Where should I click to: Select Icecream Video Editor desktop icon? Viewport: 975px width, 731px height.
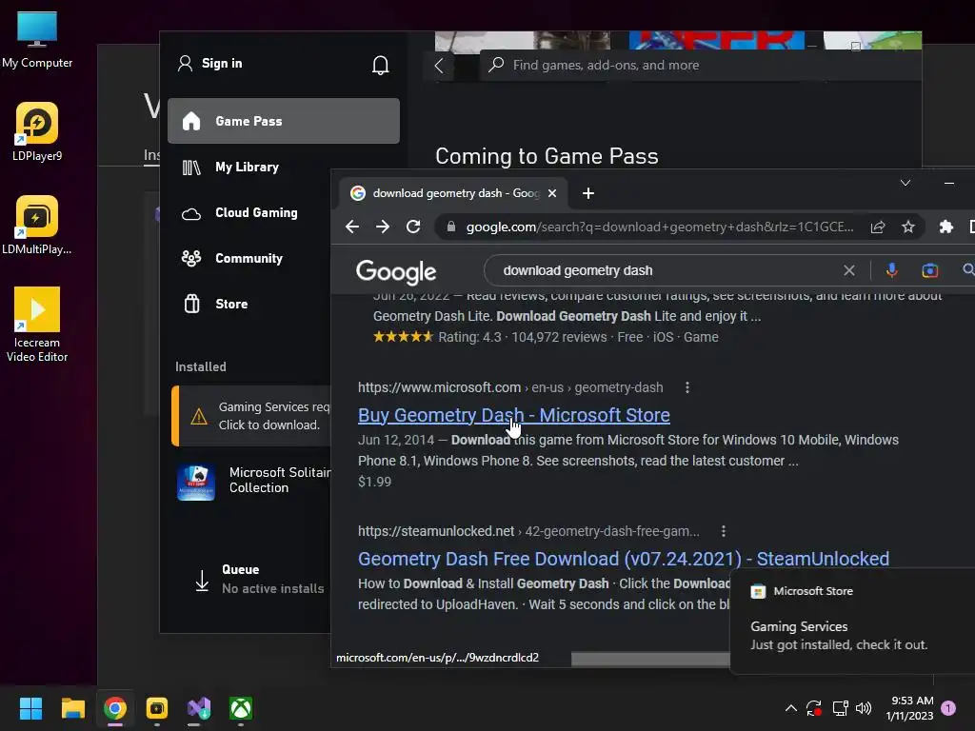[37, 325]
